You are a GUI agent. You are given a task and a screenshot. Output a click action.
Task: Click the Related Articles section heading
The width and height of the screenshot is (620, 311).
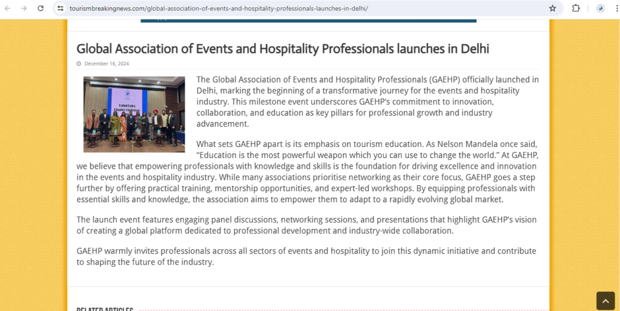click(x=105, y=309)
